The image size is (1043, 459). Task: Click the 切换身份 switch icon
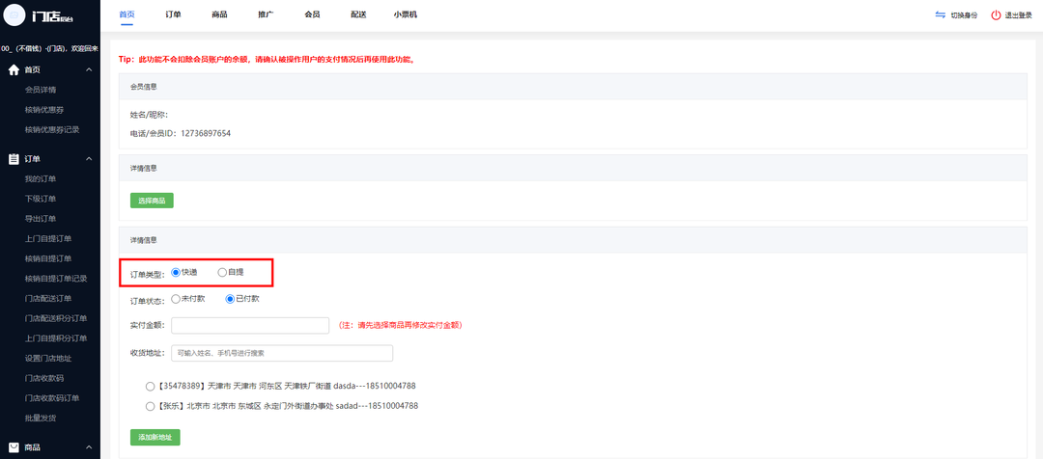coord(940,15)
